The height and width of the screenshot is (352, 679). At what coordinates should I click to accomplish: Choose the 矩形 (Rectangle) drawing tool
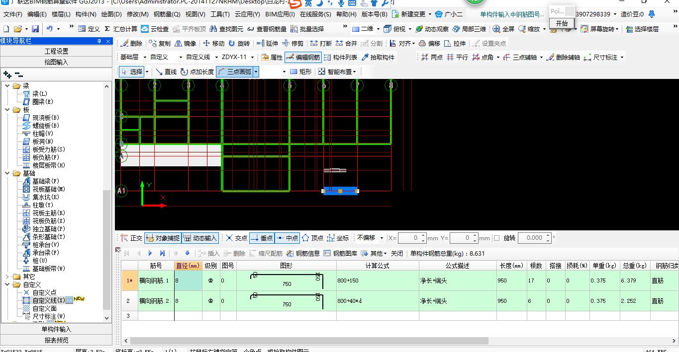tap(300, 72)
